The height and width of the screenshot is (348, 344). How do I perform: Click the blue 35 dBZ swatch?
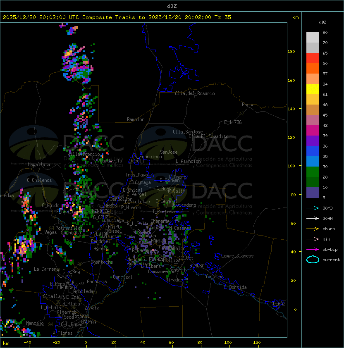click(313, 151)
